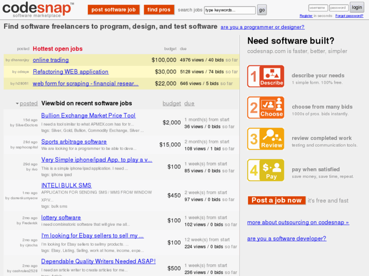Click 'by SilverDoctors' poster name

pos(24,125)
